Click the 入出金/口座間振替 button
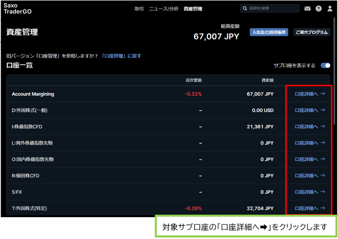The height and width of the screenshot is (239, 338). [269, 32]
